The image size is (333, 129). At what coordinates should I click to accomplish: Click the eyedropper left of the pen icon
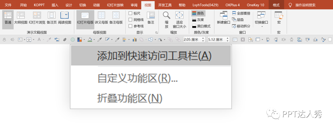[x=100, y=39]
